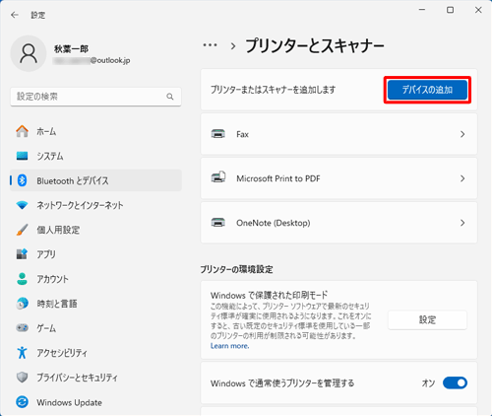
Task: Toggle Windows default printer management switch
Action: pyautogui.click(x=455, y=382)
